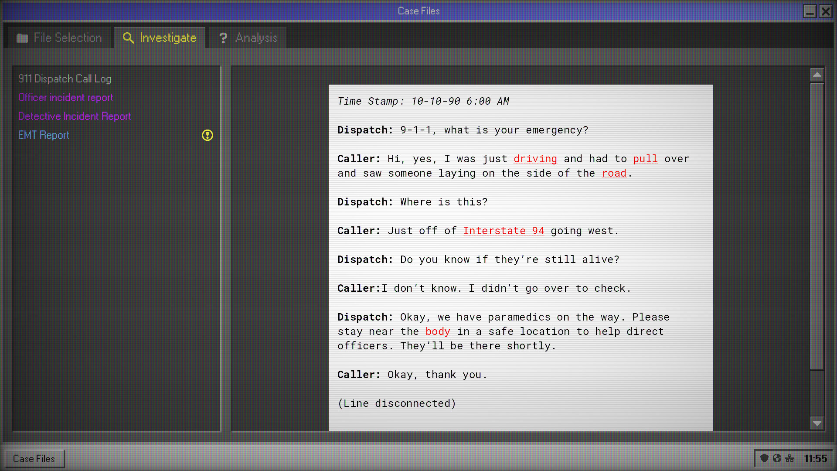Click the question mark icon on Analysis tab
837x471 pixels.
[x=223, y=38]
